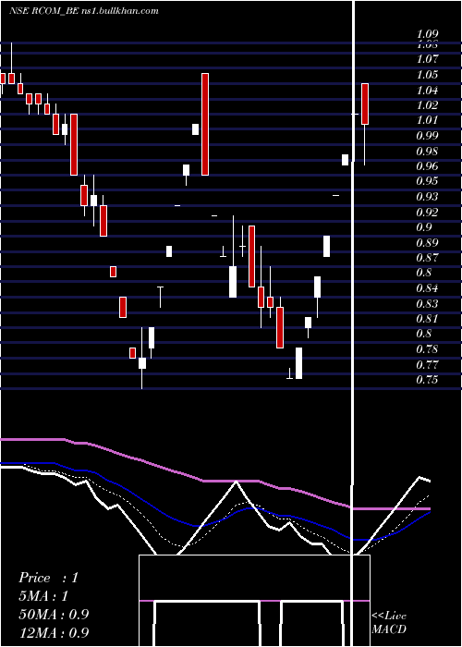Click the 0.9 price axis label
The width and height of the screenshot is (462, 647).
click(423, 227)
